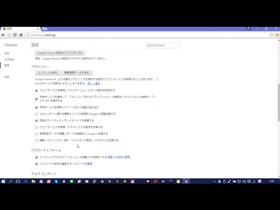Viewport: 280px width, 210px height.
Task: Click the page icon in address bar
Action: 27,35
